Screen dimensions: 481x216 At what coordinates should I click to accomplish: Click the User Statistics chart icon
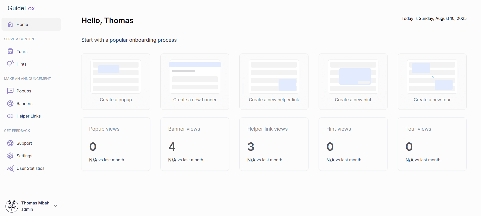[x=10, y=168]
